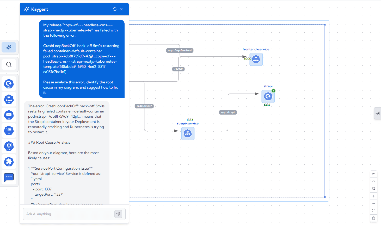Open the comment bubble tool in sidebar
The width and height of the screenshot is (381, 226).
pyautogui.click(x=9, y=177)
